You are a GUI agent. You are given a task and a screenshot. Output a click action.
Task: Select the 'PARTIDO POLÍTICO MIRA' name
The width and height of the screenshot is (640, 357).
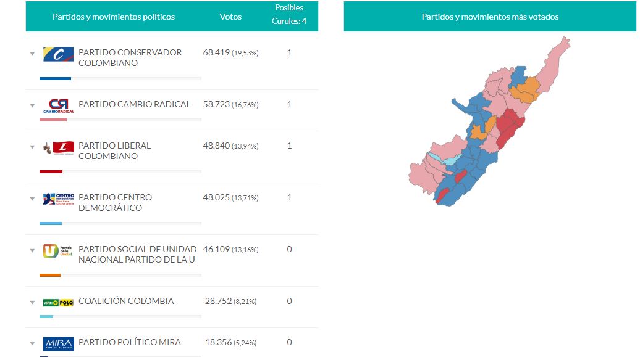coord(129,342)
